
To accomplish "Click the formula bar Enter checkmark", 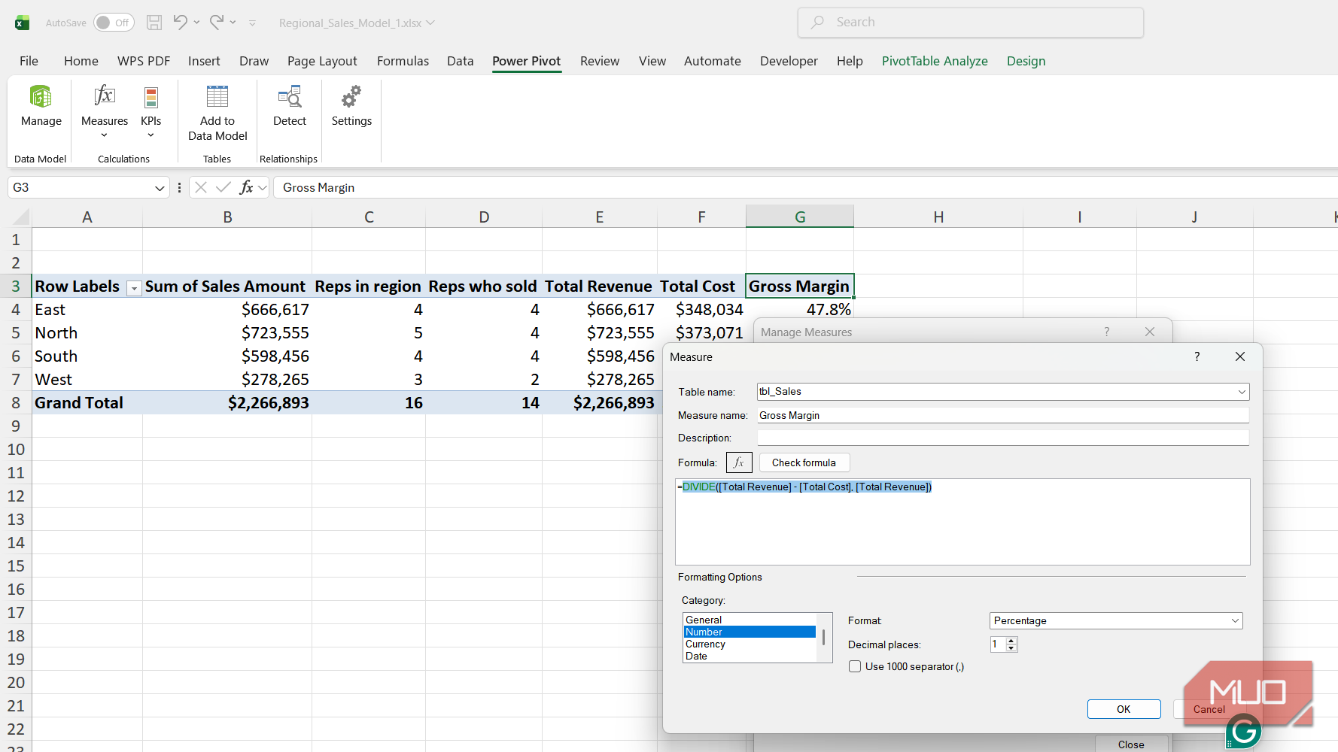I will (x=223, y=187).
